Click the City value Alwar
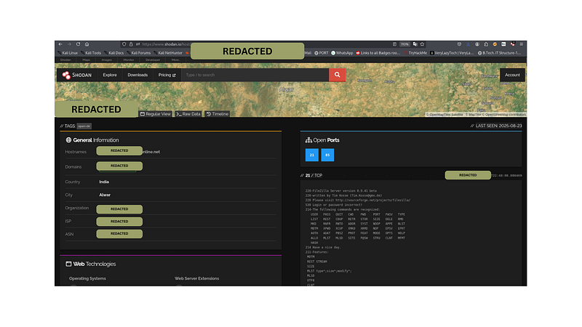The width and height of the screenshot is (582, 327). coord(105,195)
